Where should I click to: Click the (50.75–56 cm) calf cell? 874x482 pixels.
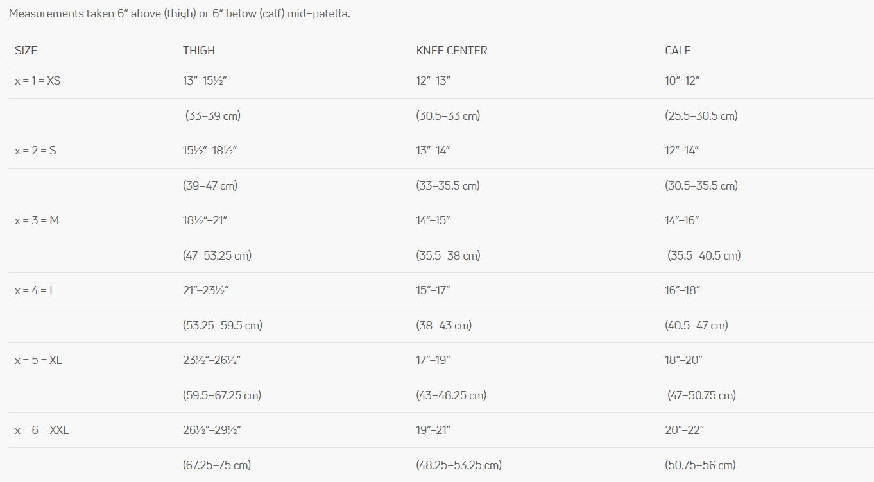[700, 465]
